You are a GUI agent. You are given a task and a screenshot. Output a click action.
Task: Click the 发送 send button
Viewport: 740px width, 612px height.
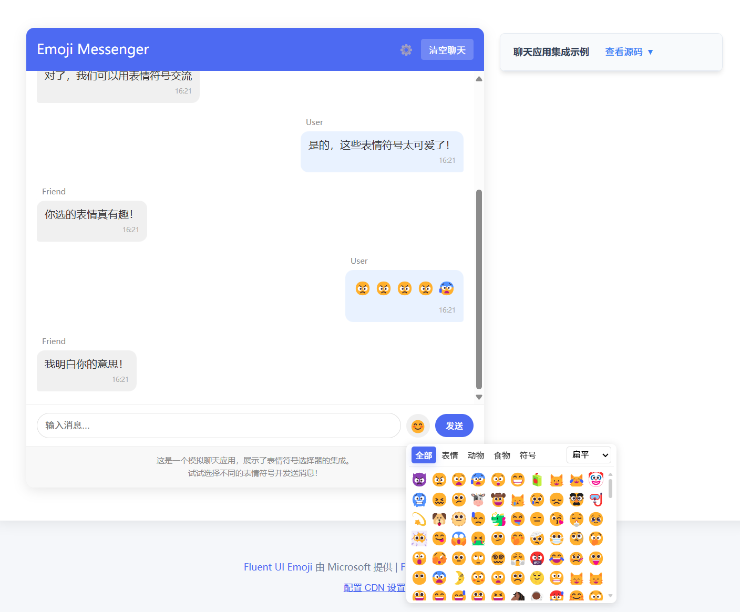(454, 426)
